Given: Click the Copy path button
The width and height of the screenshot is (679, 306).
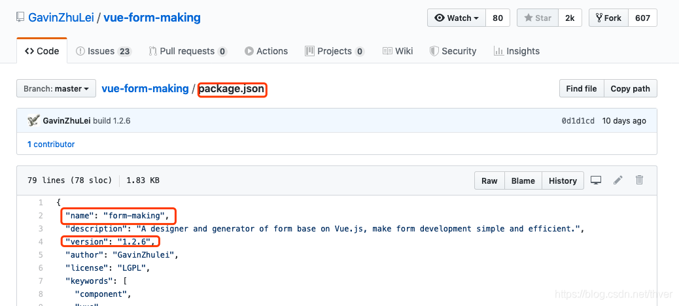Looking at the screenshot, I should click(631, 89).
